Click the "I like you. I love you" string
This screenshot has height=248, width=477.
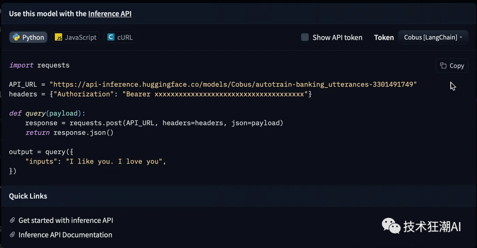(114, 162)
